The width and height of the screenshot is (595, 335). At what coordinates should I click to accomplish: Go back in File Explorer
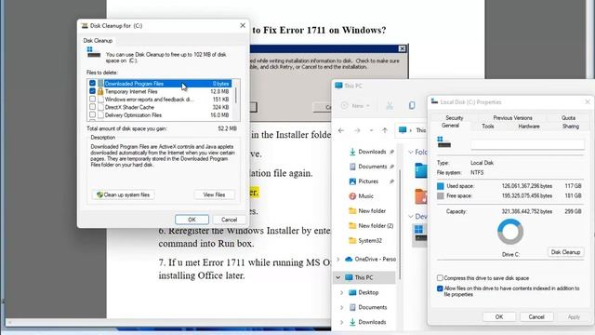341,130
